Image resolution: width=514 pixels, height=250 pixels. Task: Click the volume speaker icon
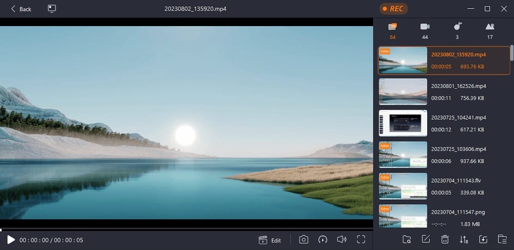341,240
